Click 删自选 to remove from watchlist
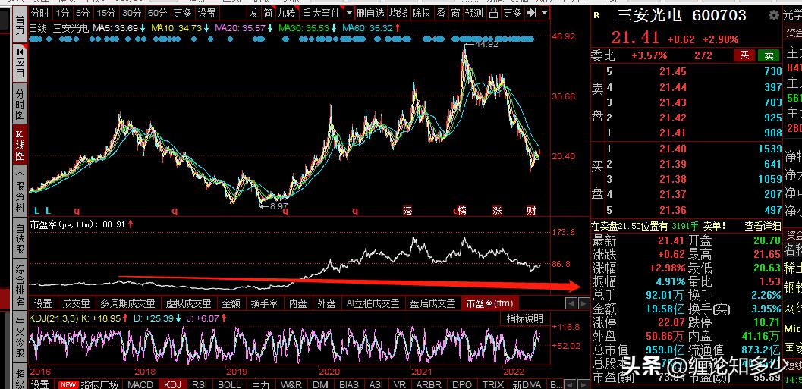Image resolution: width=802 pixels, height=389 pixels. pyautogui.click(x=371, y=13)
